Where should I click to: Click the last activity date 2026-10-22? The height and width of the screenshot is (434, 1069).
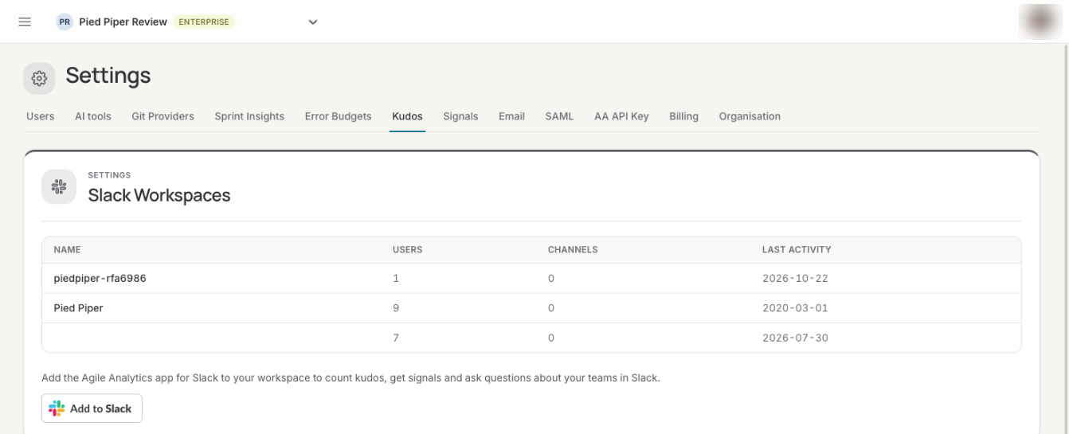click(x=795, y=279)
